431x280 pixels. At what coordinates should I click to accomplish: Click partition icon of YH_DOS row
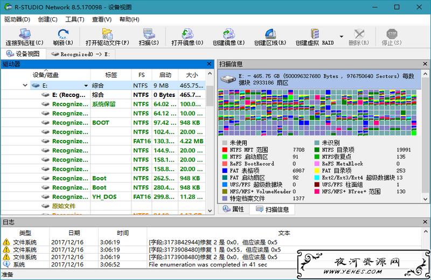pyautogui.click(x=45, y=197)
